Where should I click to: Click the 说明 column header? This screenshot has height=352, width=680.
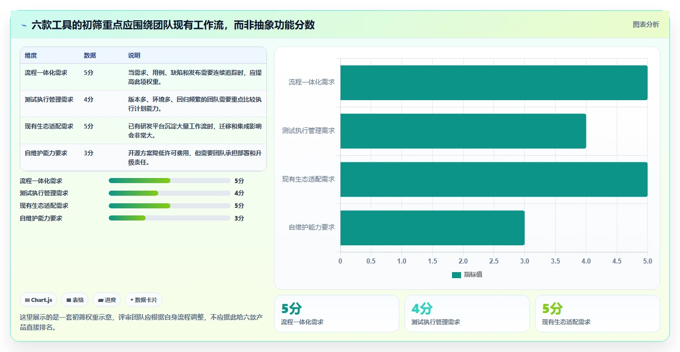click(134, 56)
